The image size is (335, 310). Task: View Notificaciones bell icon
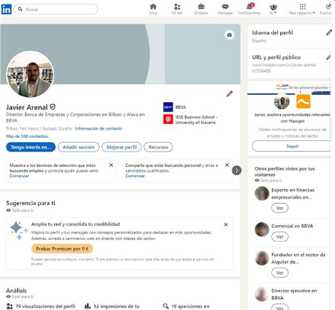[249, 7]
